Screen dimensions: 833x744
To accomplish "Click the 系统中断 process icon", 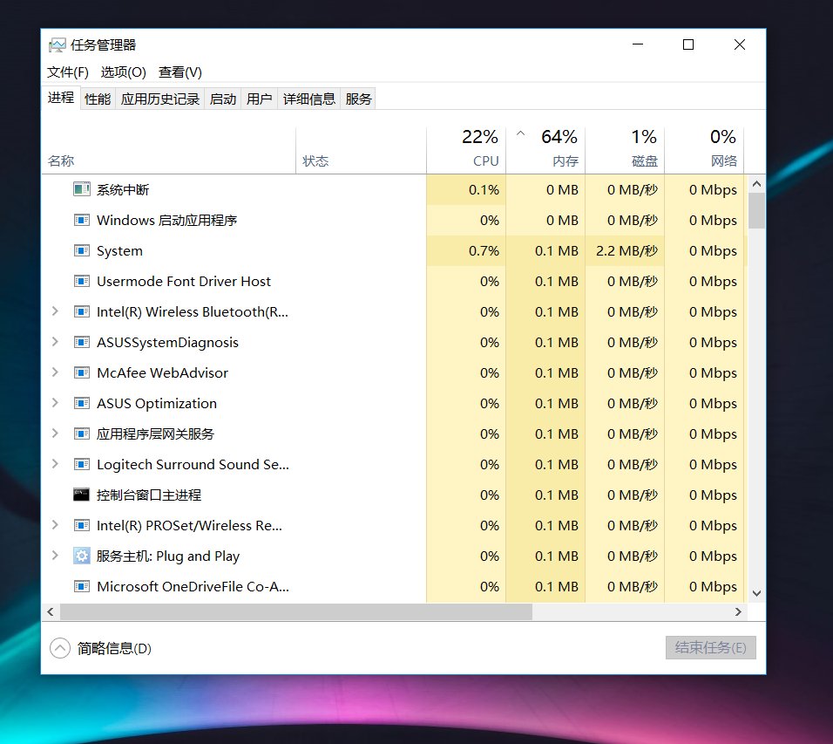I will pos(81,189).
